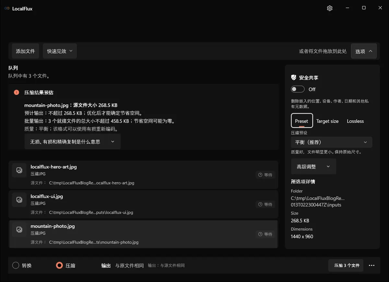Toggle the 安全共享 switch on

[298, 89]
